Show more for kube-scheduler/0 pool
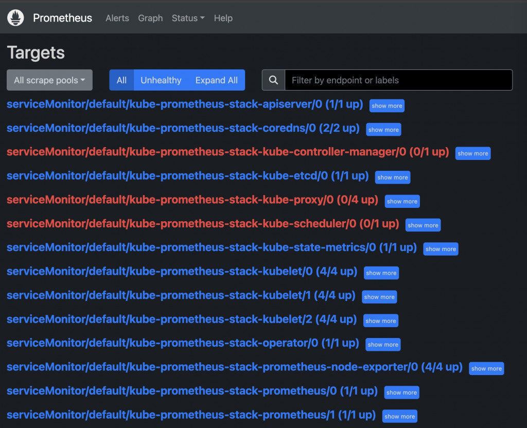This screenshot has height=428, width=527. [x=423, y=225]
